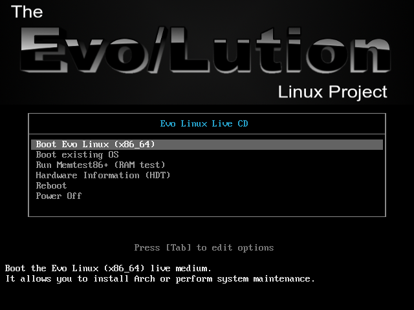The width and height of the screenshot is (414, 310).
Task: Click the Linux Project heading text
Action: (x=332, y=92)
